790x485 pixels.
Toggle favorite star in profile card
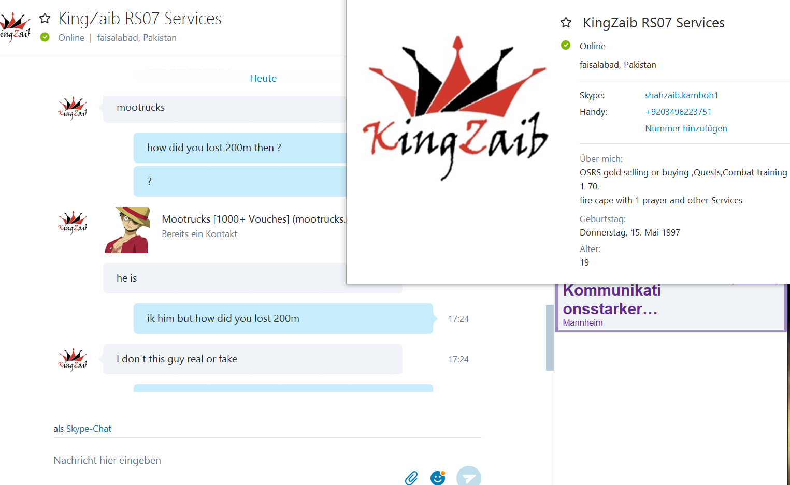566,23
